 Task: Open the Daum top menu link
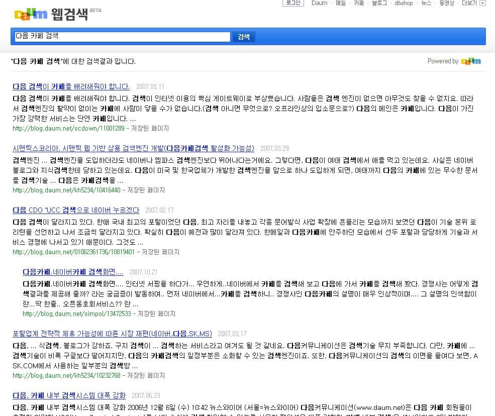click(319, 3)
